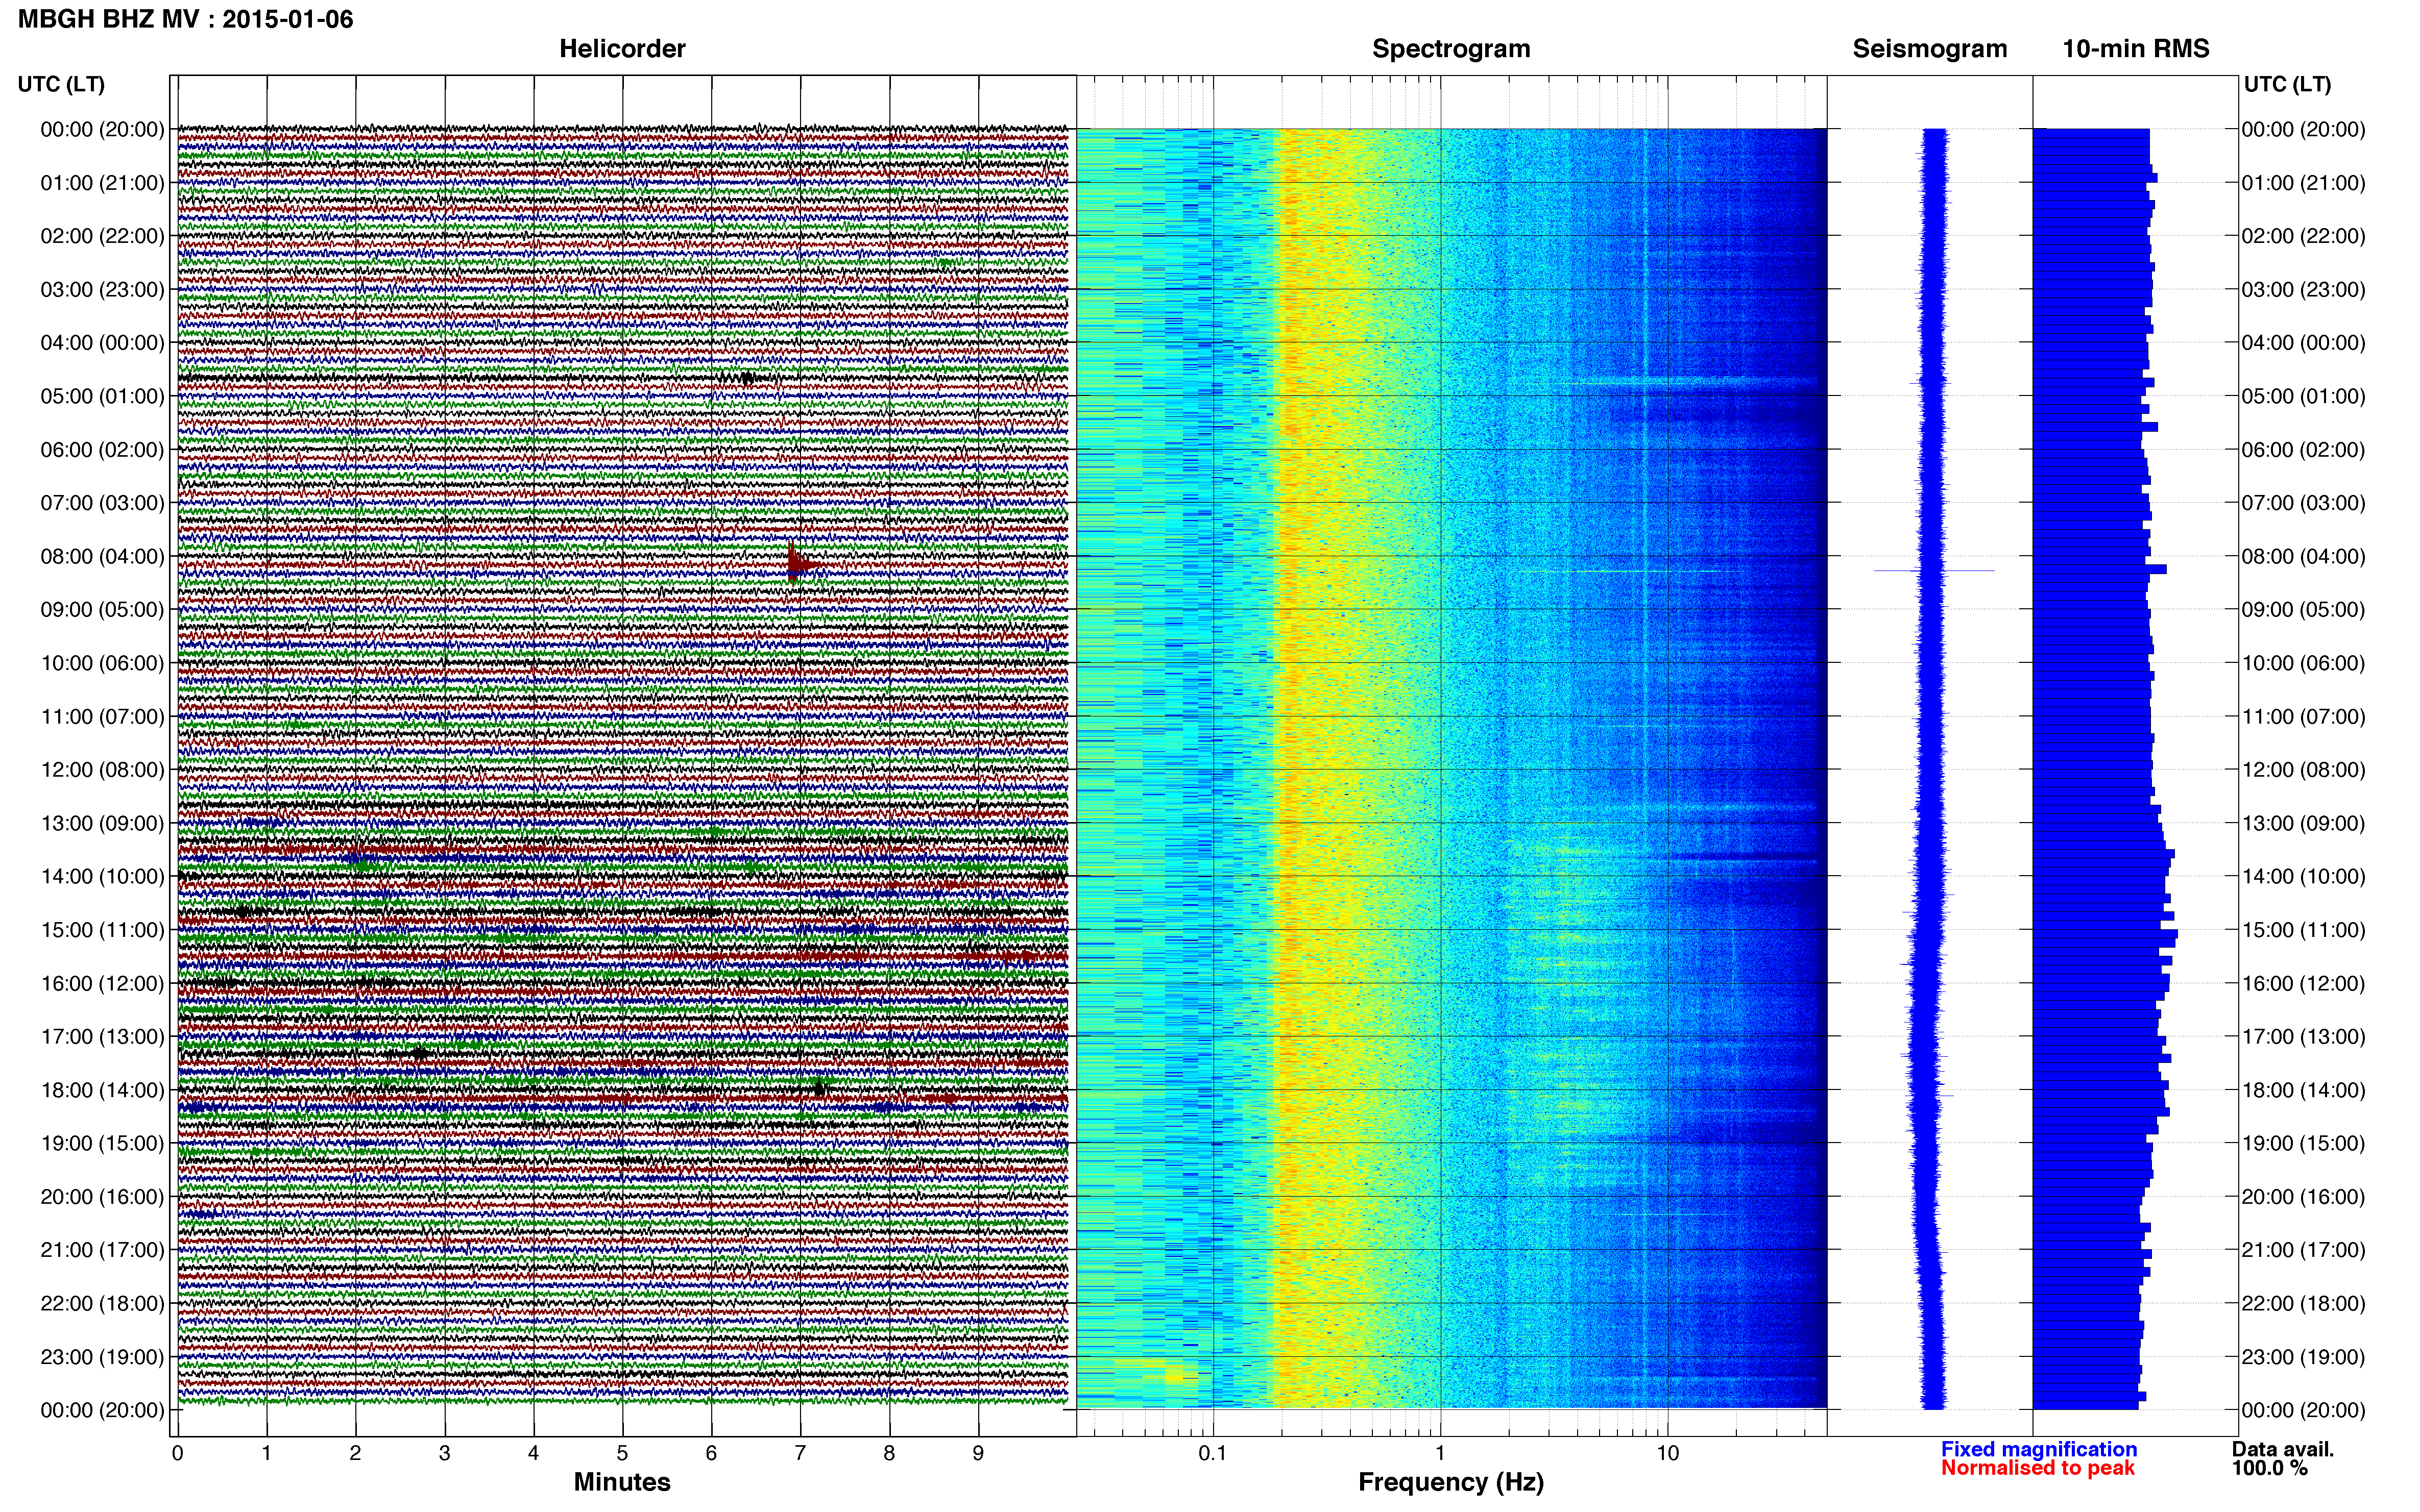Click left time label '12:00 (08:00)'

pos(102,770)
